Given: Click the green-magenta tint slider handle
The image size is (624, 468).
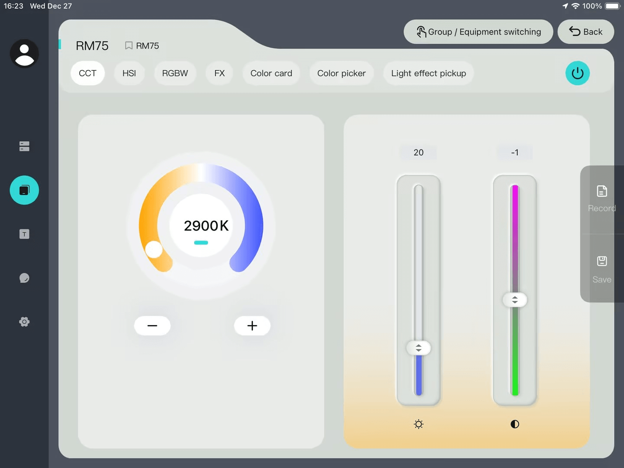Looking at the screenshot, I should coord(515,300).
